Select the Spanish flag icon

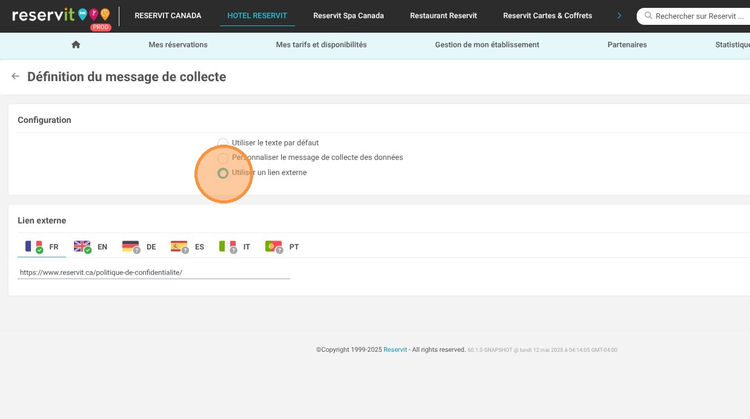[x=179, y=246]
